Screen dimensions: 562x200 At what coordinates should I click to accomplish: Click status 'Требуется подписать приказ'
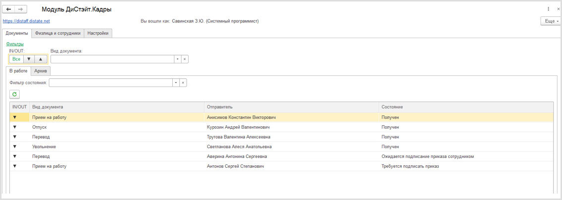[x=410, y=166]
